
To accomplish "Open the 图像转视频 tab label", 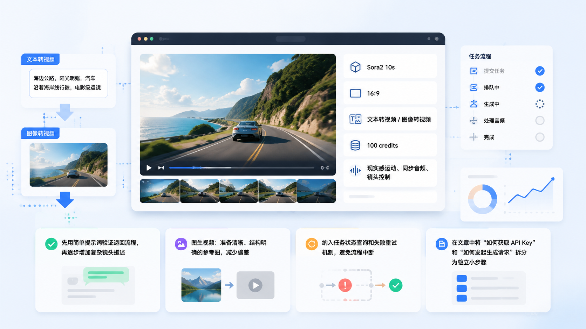I will click(41, 133).
